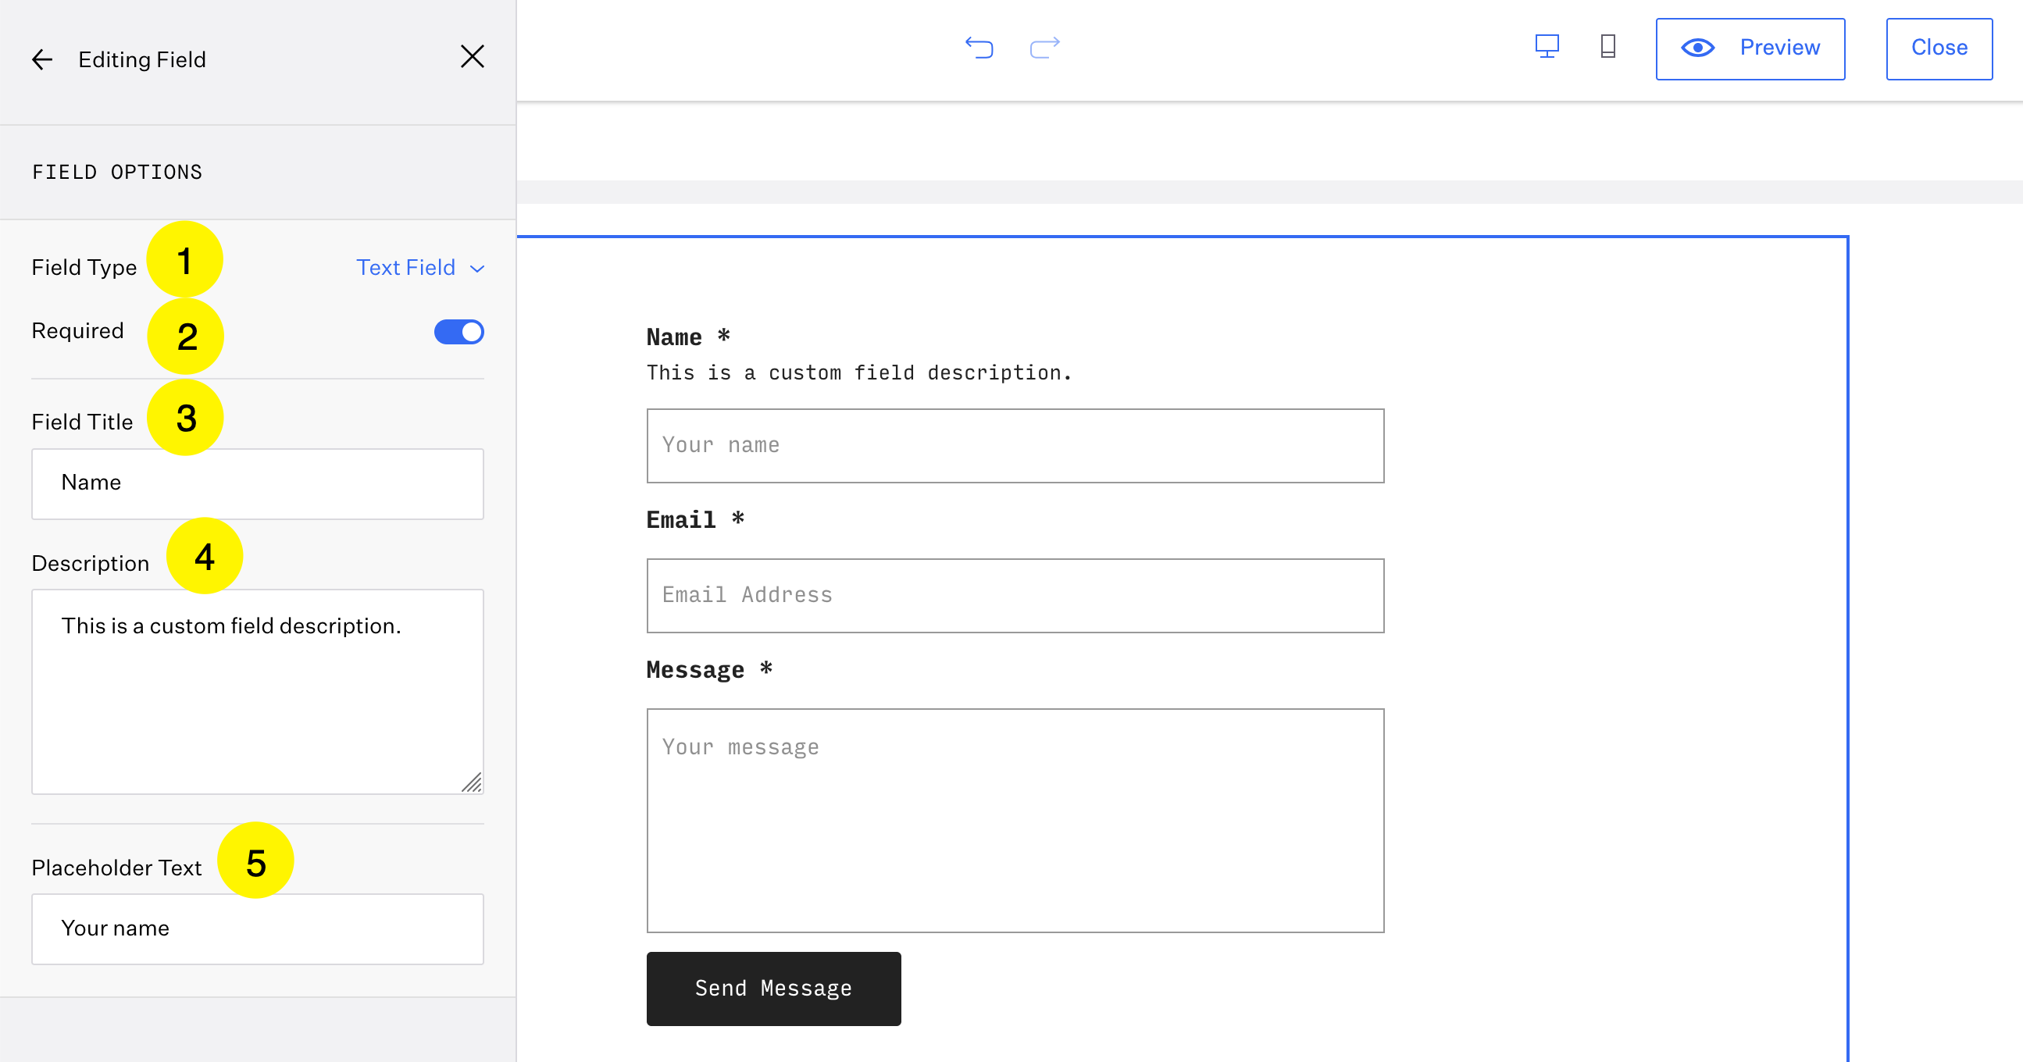The image size is (2023, 1062).
Task: Click the Email Address form field
Action: coord(1015,596)
